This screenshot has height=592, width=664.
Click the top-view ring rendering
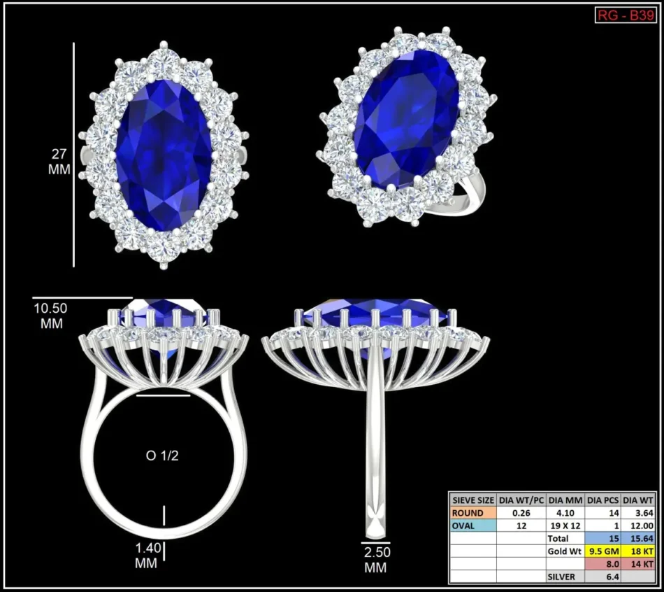[164, 155]
